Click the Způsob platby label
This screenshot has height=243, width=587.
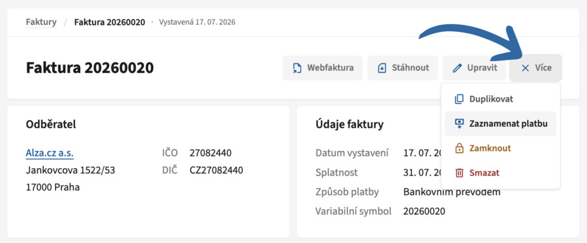(x=347, y=192)
